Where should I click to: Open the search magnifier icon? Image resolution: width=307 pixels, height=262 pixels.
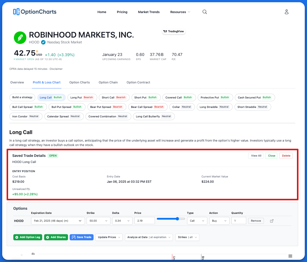tap(205, 12)
